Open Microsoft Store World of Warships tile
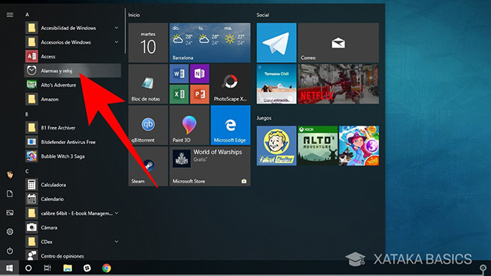Viewport: 491px width, 276px height. click(x=210, y=166)
